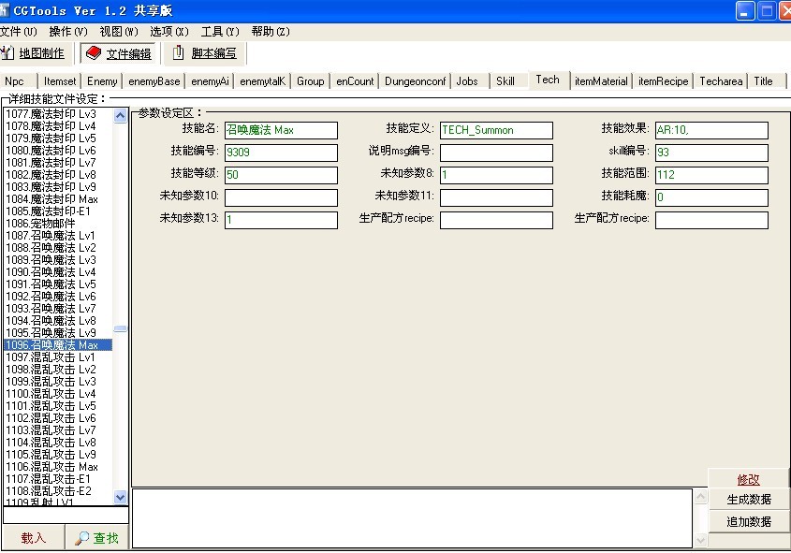This screenshot has width=791, height=553.
Task: Open the 工具(T) menu
Action: click(x=220, y=32)
